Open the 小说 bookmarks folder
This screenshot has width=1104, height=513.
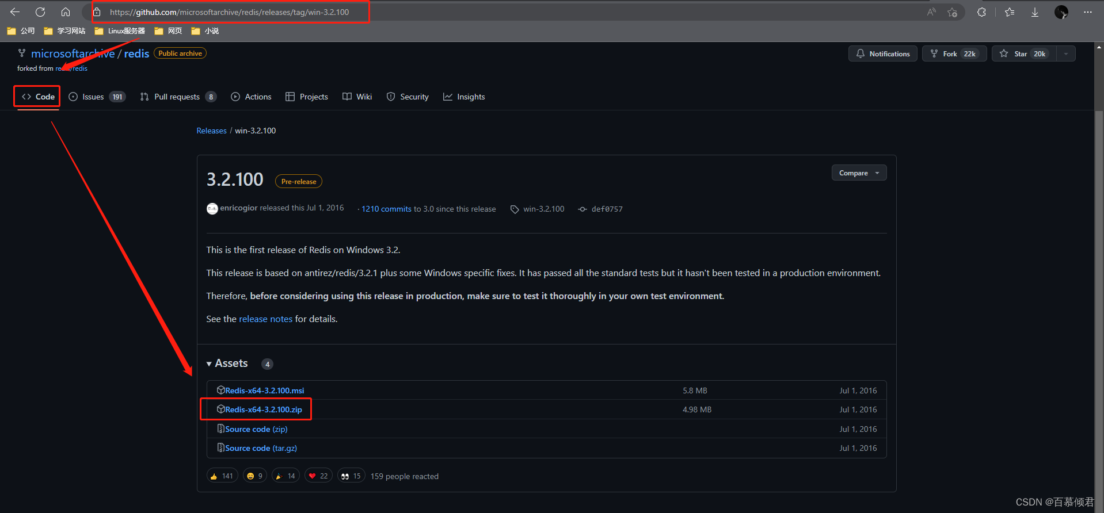coord(205,31)
